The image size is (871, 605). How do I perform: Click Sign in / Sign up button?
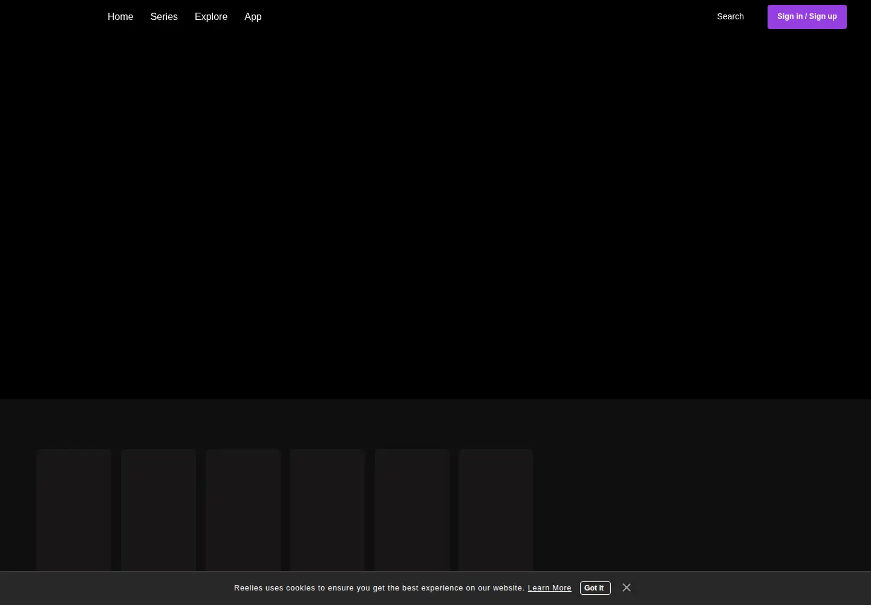click(x=807, y=17)
